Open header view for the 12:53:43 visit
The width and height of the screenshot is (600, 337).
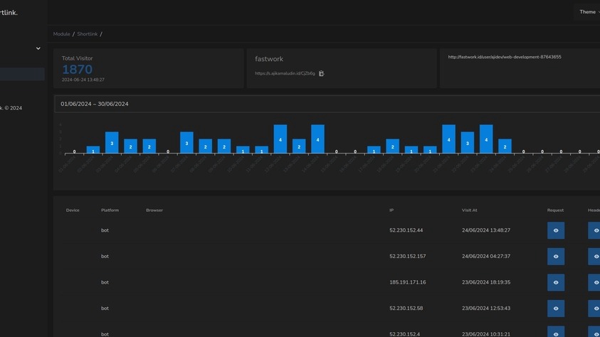pyautogui.click(x=595, y=308)
